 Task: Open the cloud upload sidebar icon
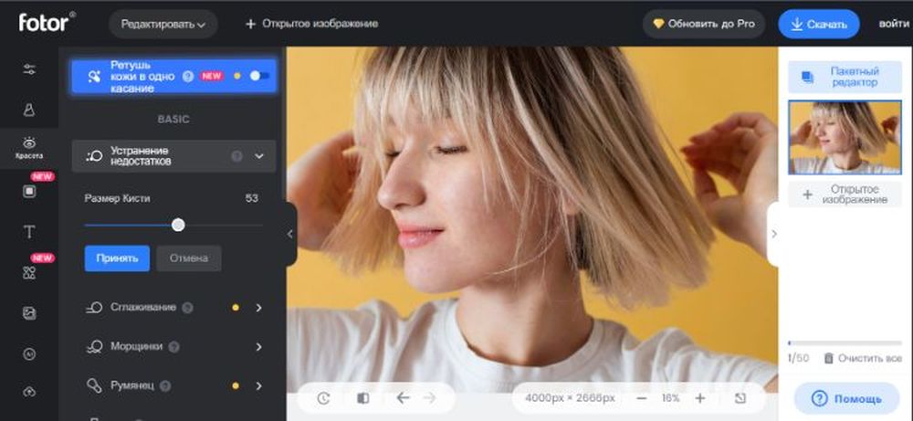tap(29, 392)
